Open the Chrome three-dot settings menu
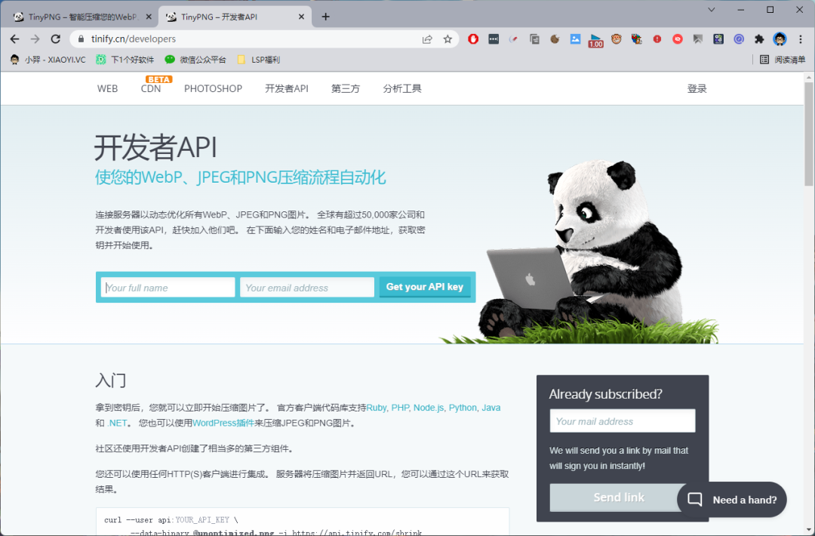The height and width of the screenshot is (536, 815). coord(801,39)
